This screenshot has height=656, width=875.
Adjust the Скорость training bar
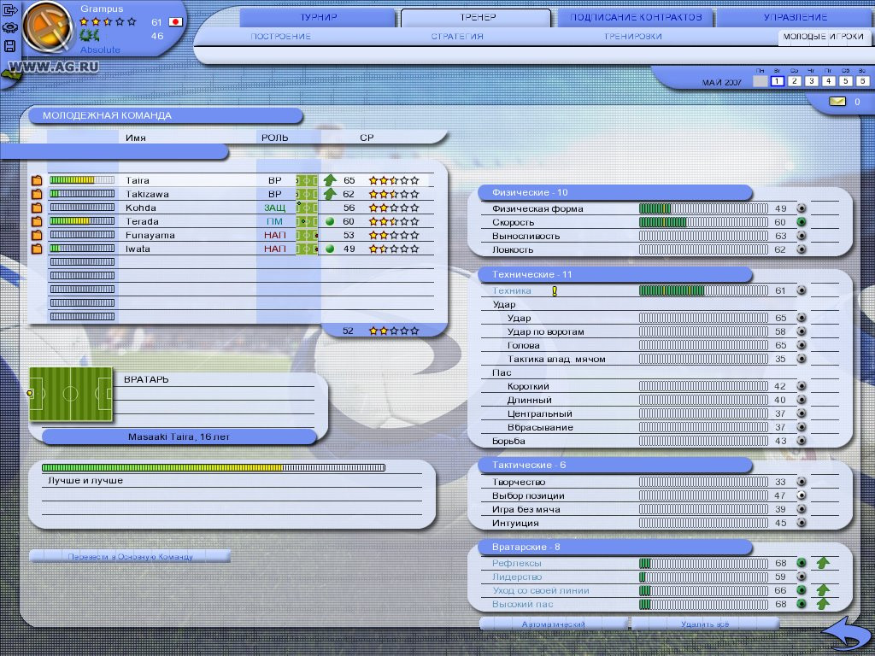(x=703, y=222)
